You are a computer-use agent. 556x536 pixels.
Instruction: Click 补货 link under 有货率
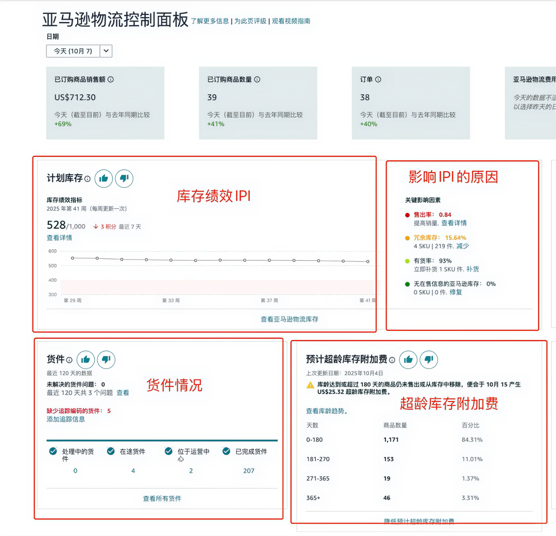[473, 269]
